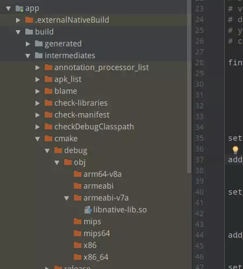Expand the generated folder arrow
The width and height of the screenshot is (243, 269).
[27, 44]
